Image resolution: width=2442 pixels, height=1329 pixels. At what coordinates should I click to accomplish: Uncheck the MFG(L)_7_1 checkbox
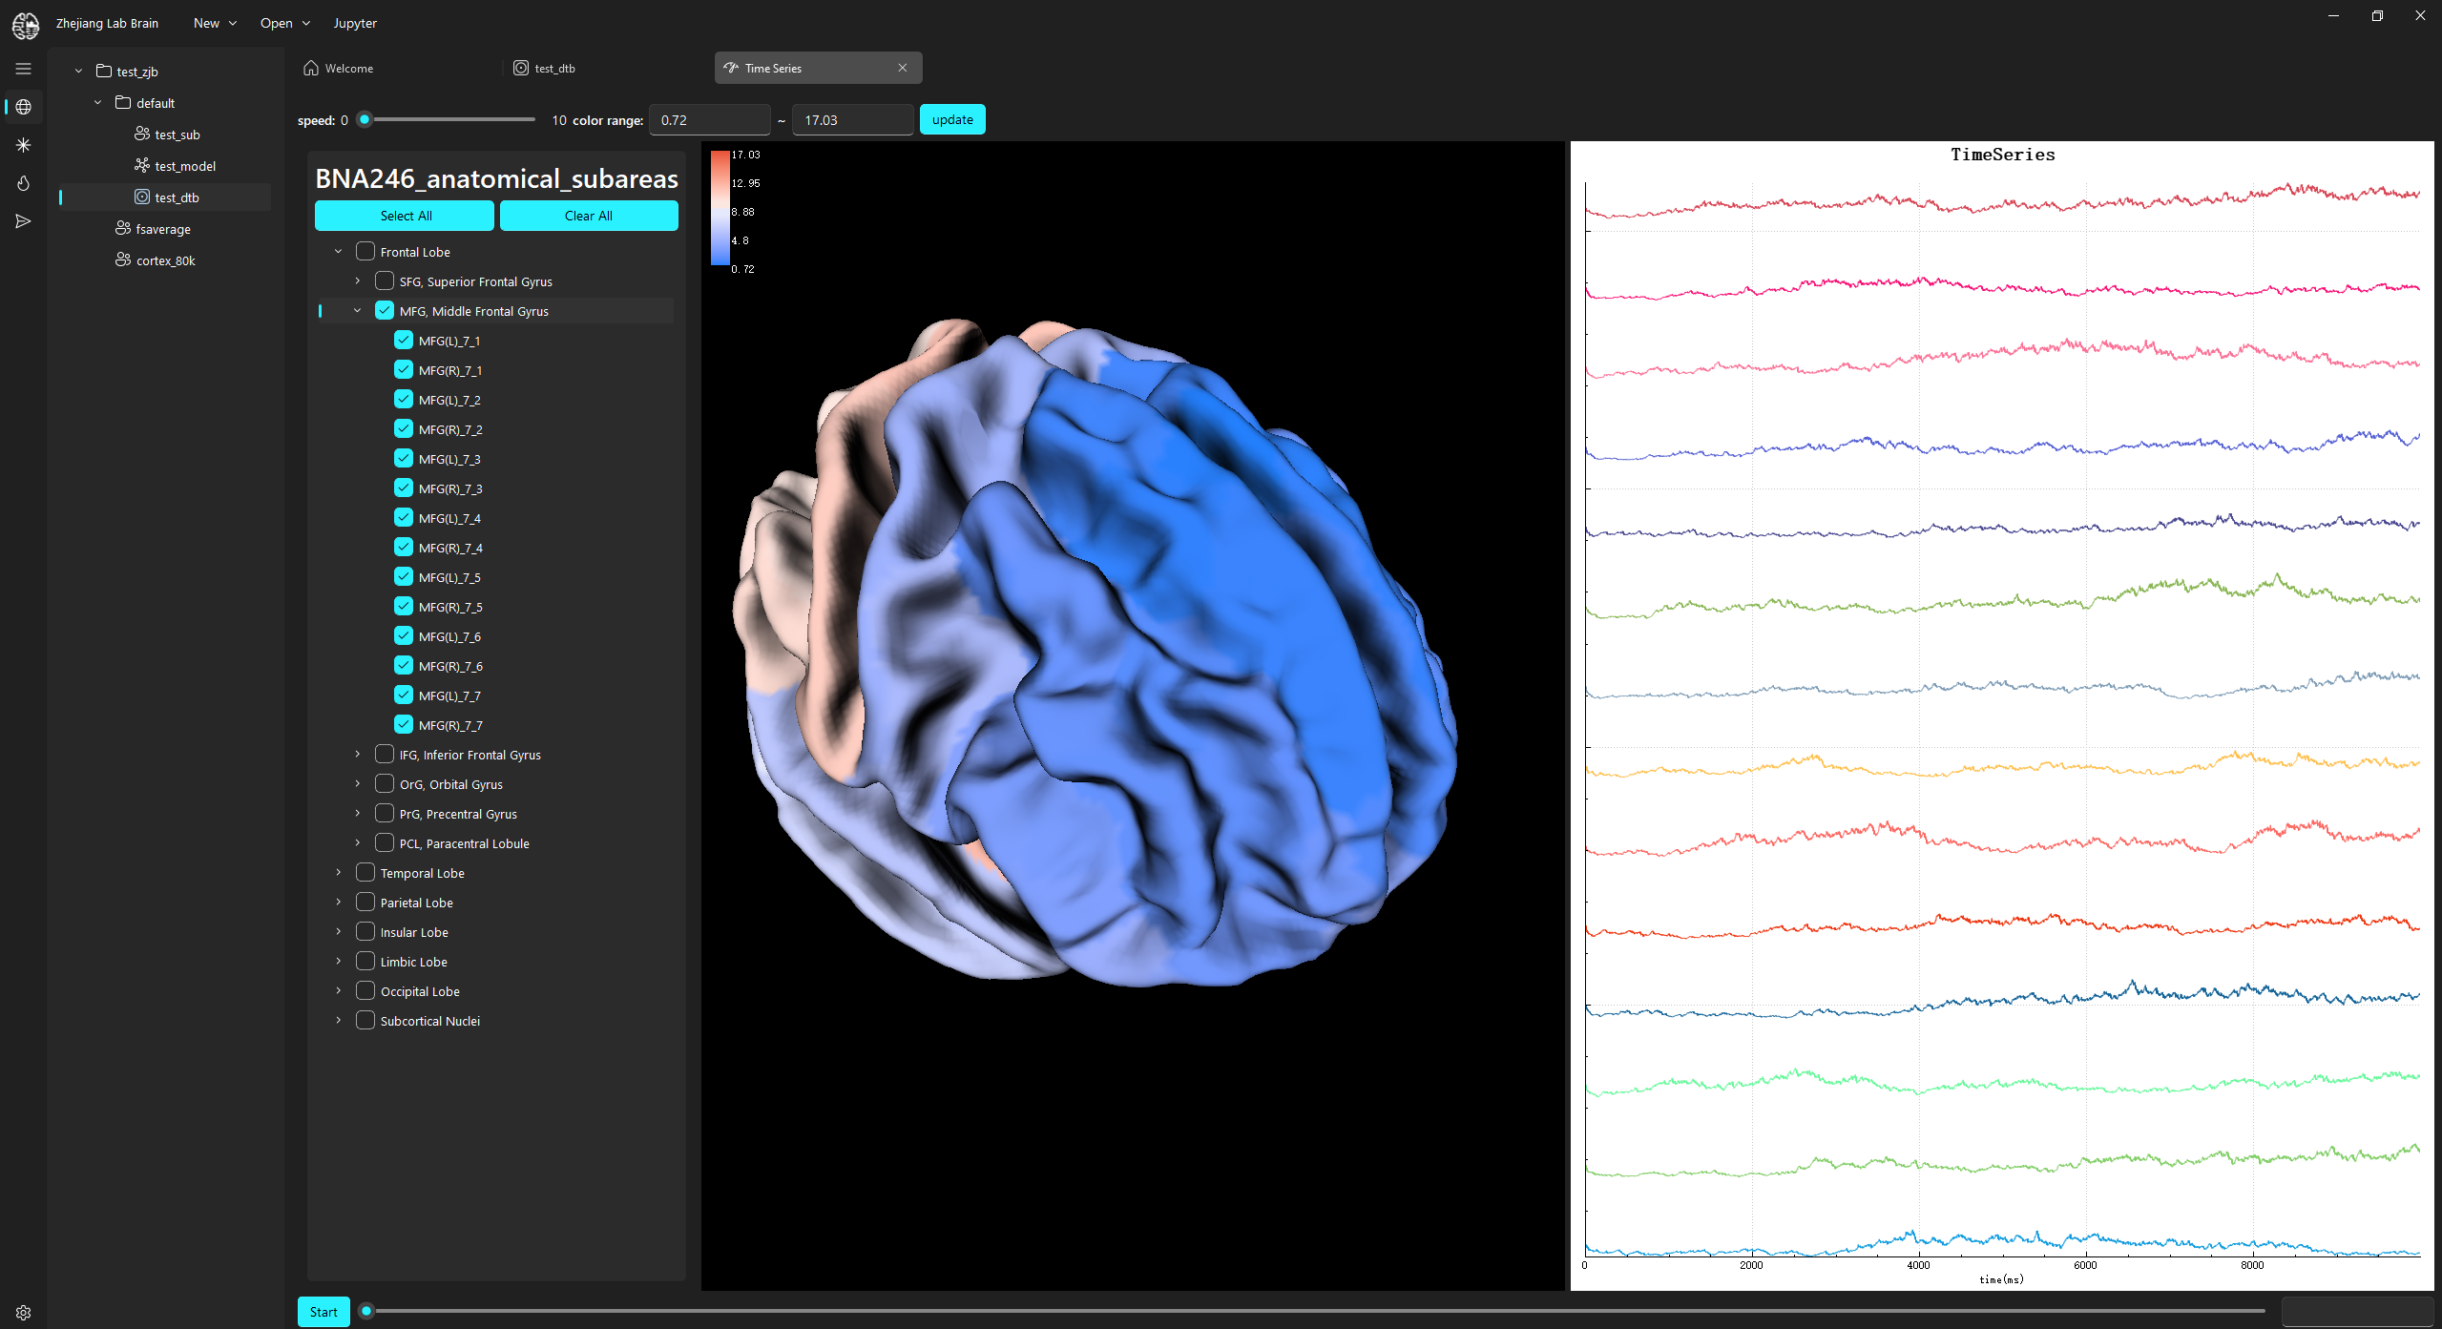click(404, 341)
